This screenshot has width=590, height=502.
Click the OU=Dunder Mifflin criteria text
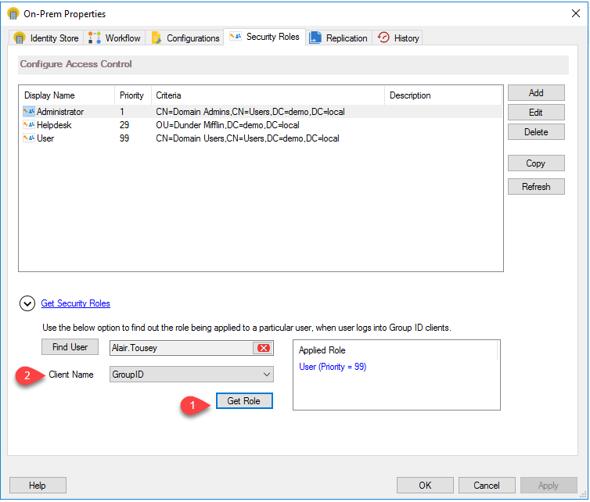[228, 125]
